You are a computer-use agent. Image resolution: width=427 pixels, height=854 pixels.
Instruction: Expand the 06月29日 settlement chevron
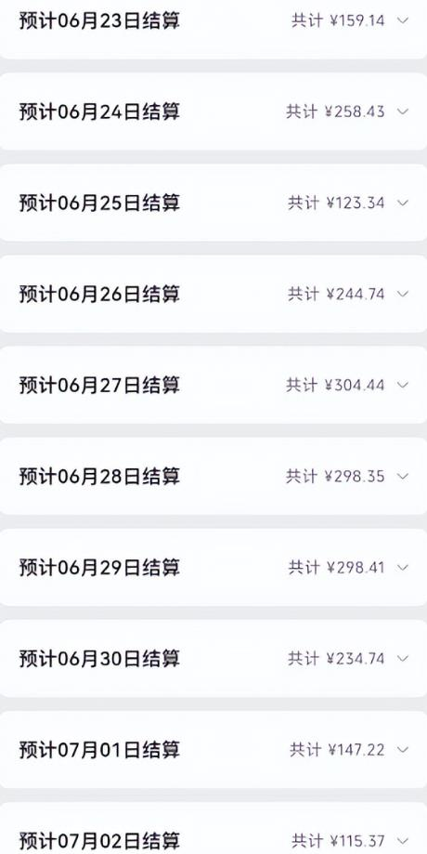(x=403, y=568)
